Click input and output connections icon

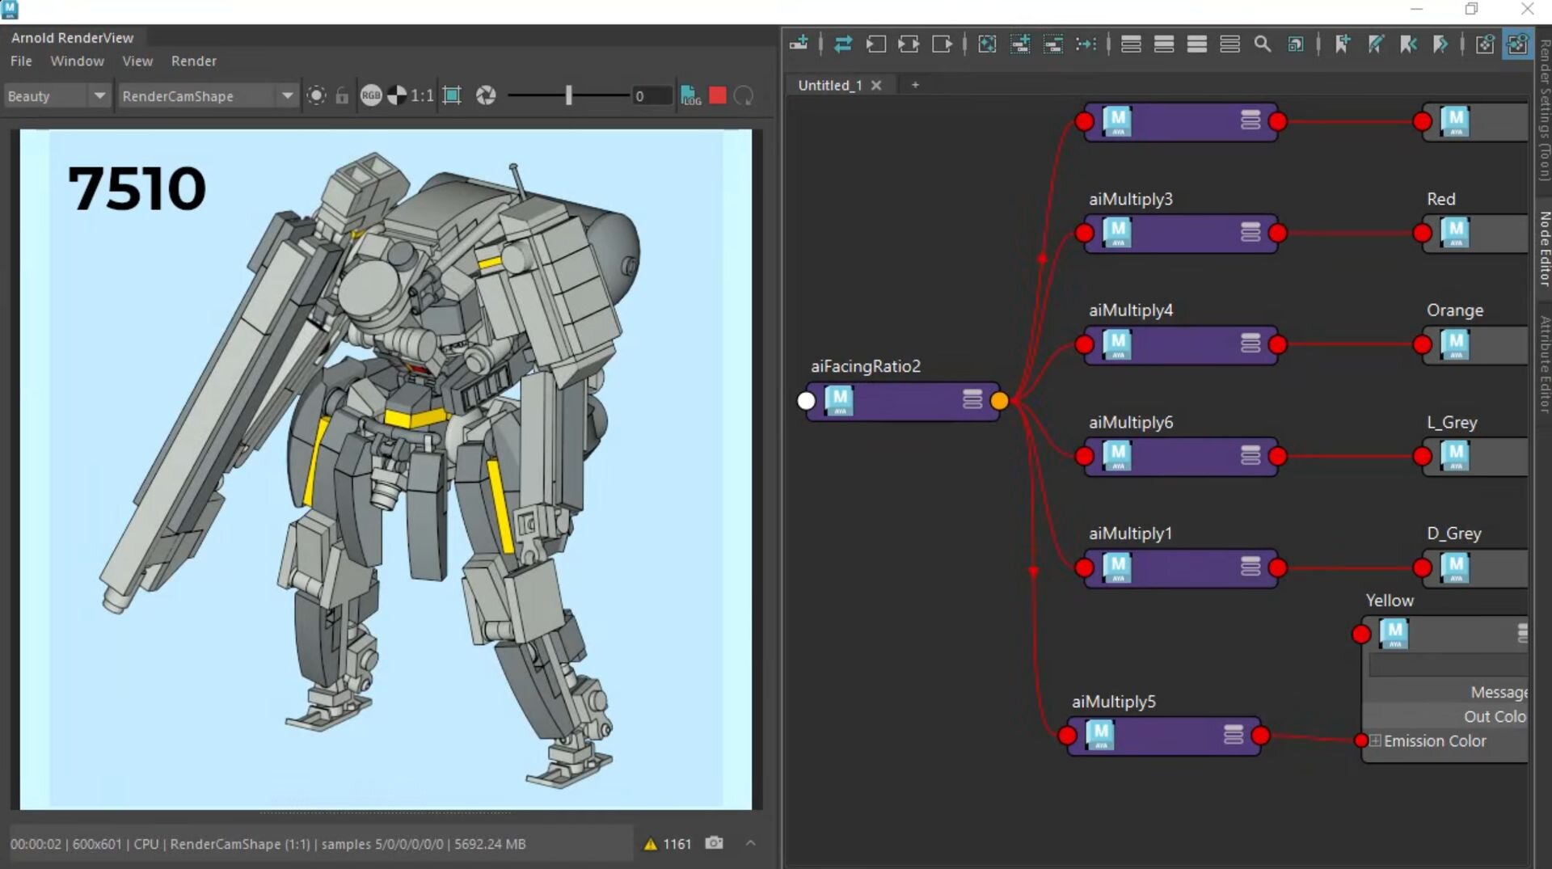click(909, 44)
